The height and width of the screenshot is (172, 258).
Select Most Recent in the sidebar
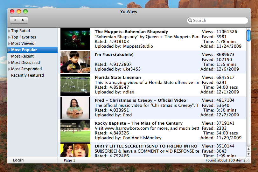[22, 56]
